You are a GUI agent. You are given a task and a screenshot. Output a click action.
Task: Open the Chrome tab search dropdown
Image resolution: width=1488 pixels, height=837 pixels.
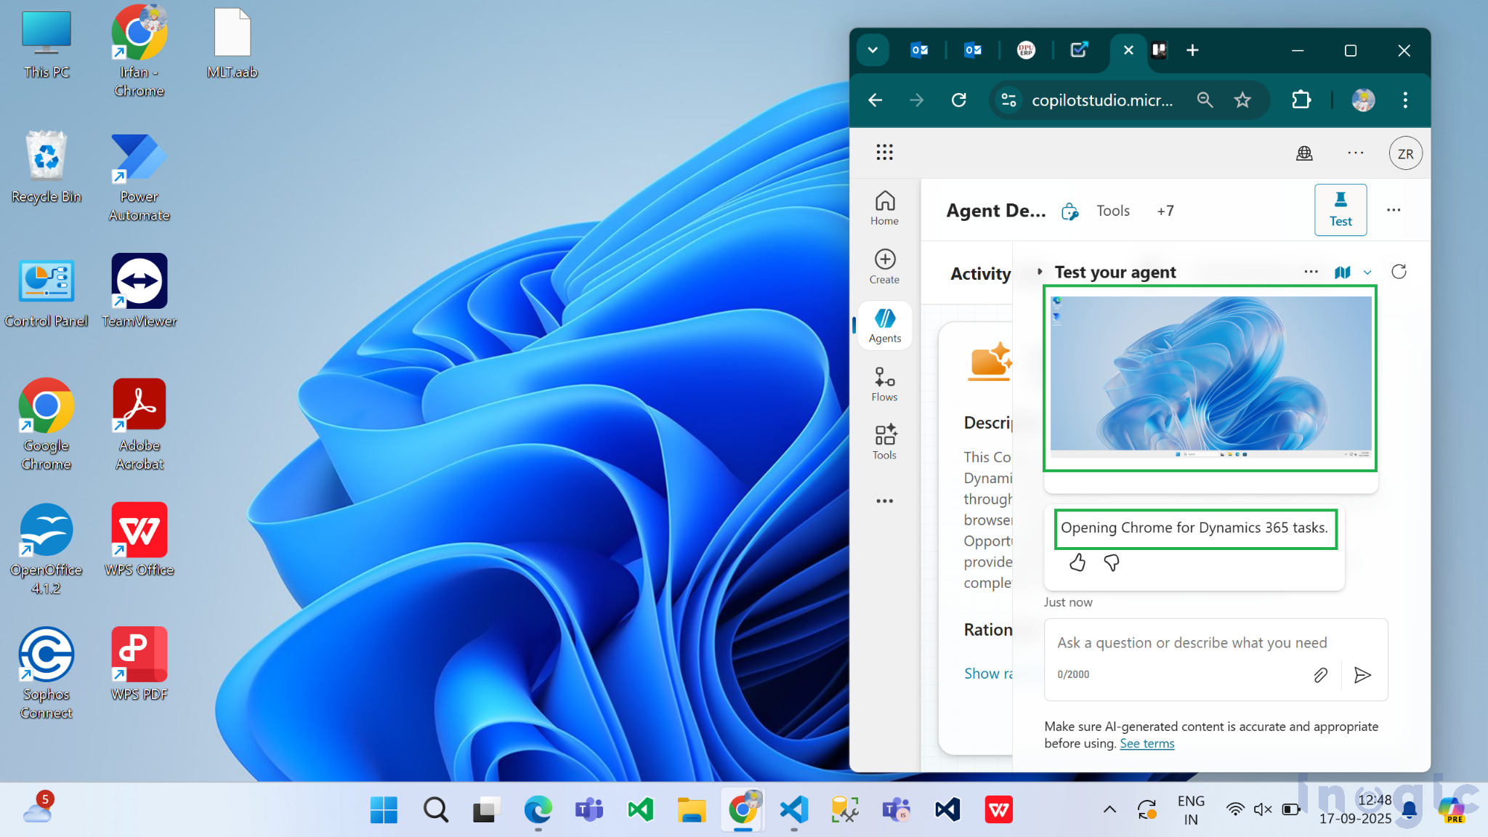873,50
